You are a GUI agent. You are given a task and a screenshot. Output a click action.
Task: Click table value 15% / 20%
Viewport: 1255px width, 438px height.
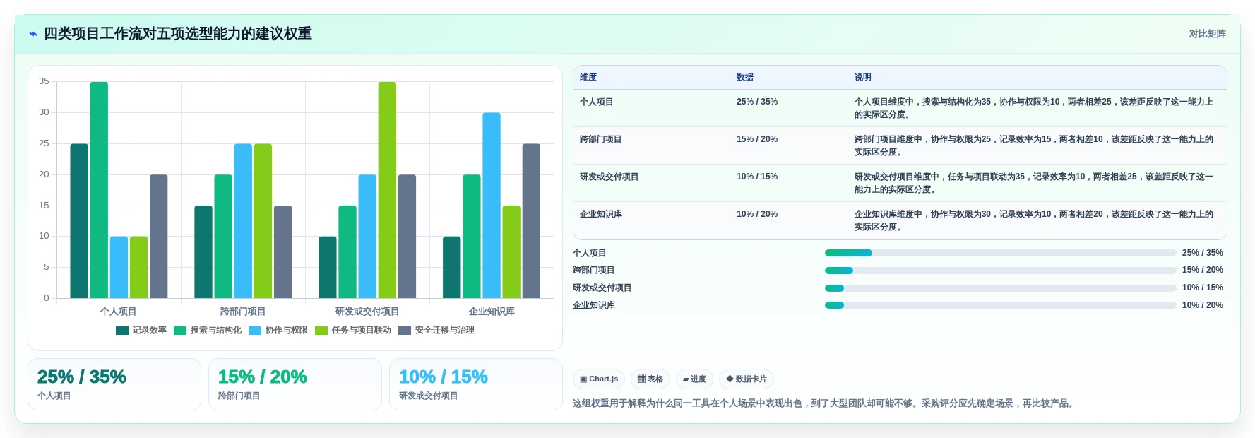[757, 139]
